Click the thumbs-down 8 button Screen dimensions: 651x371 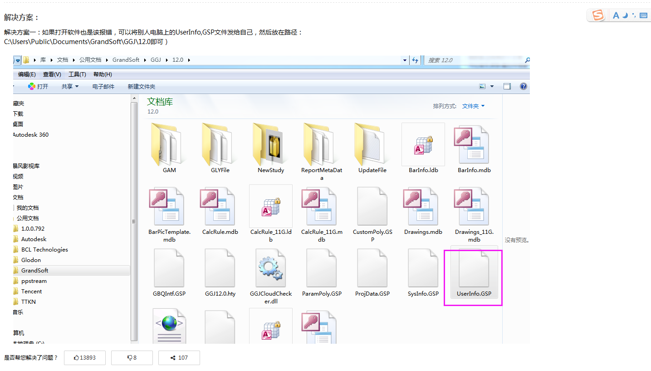[132, 358]
